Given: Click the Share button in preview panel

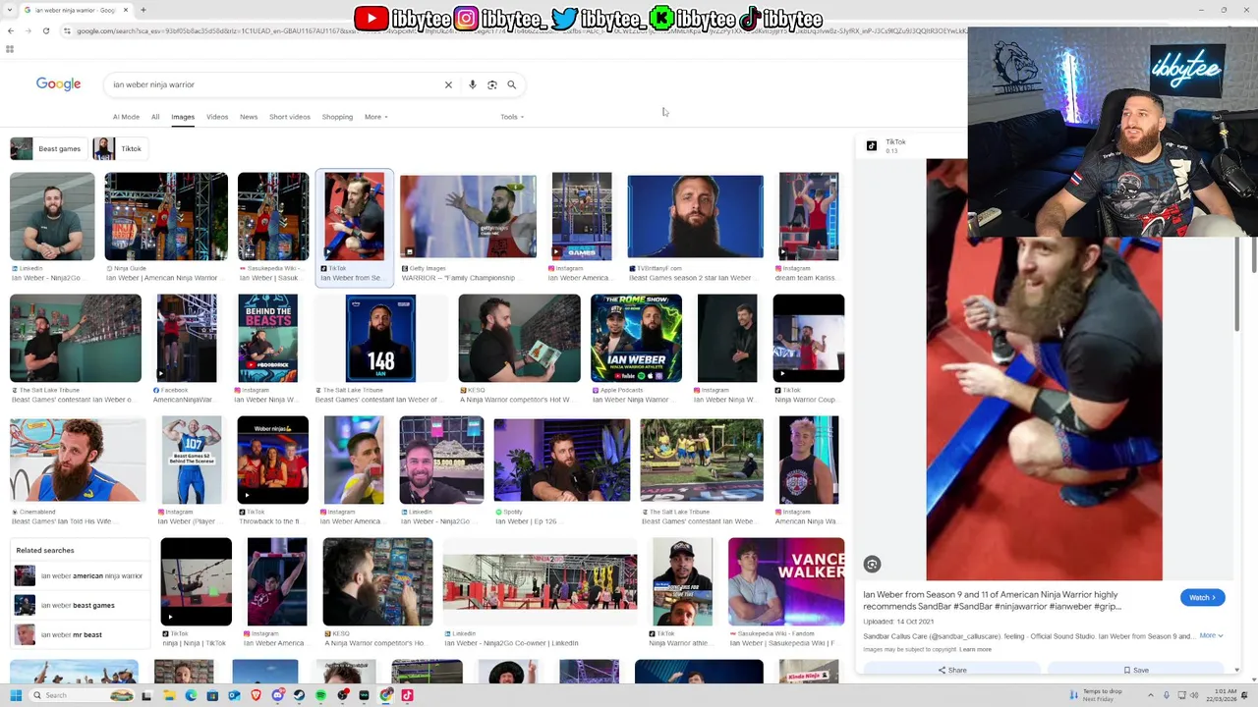Looking at the screenshot, I should [951, 670].
